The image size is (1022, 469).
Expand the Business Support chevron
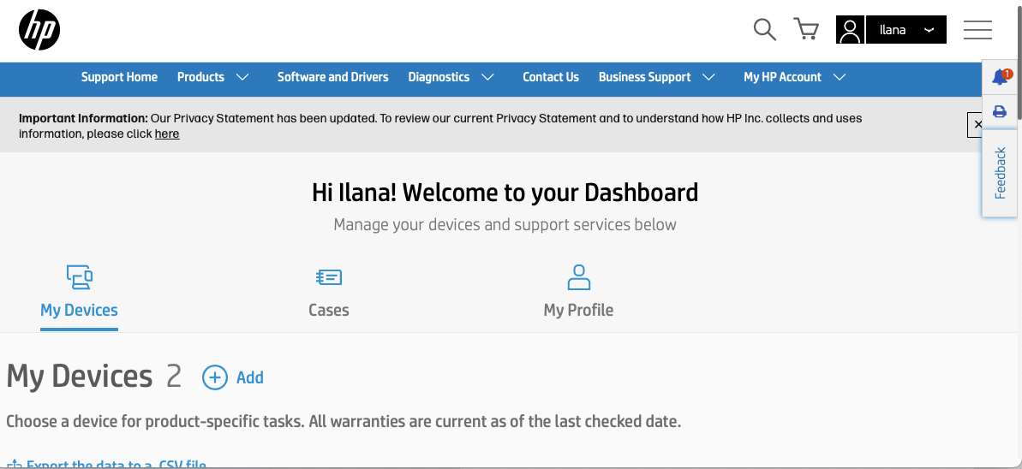[708, 77]
